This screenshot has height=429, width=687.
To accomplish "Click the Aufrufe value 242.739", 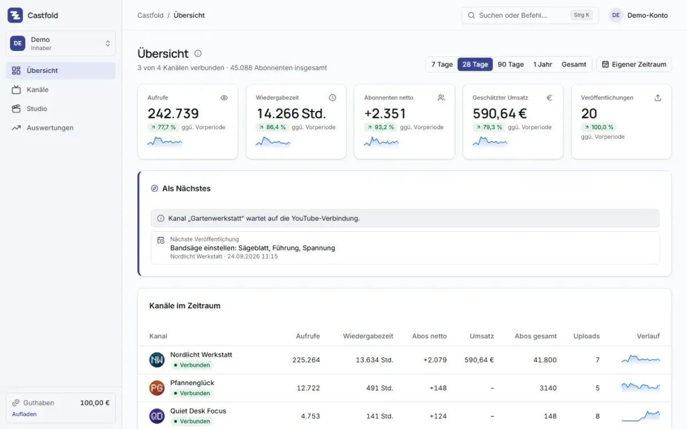I will pos(173,113).
